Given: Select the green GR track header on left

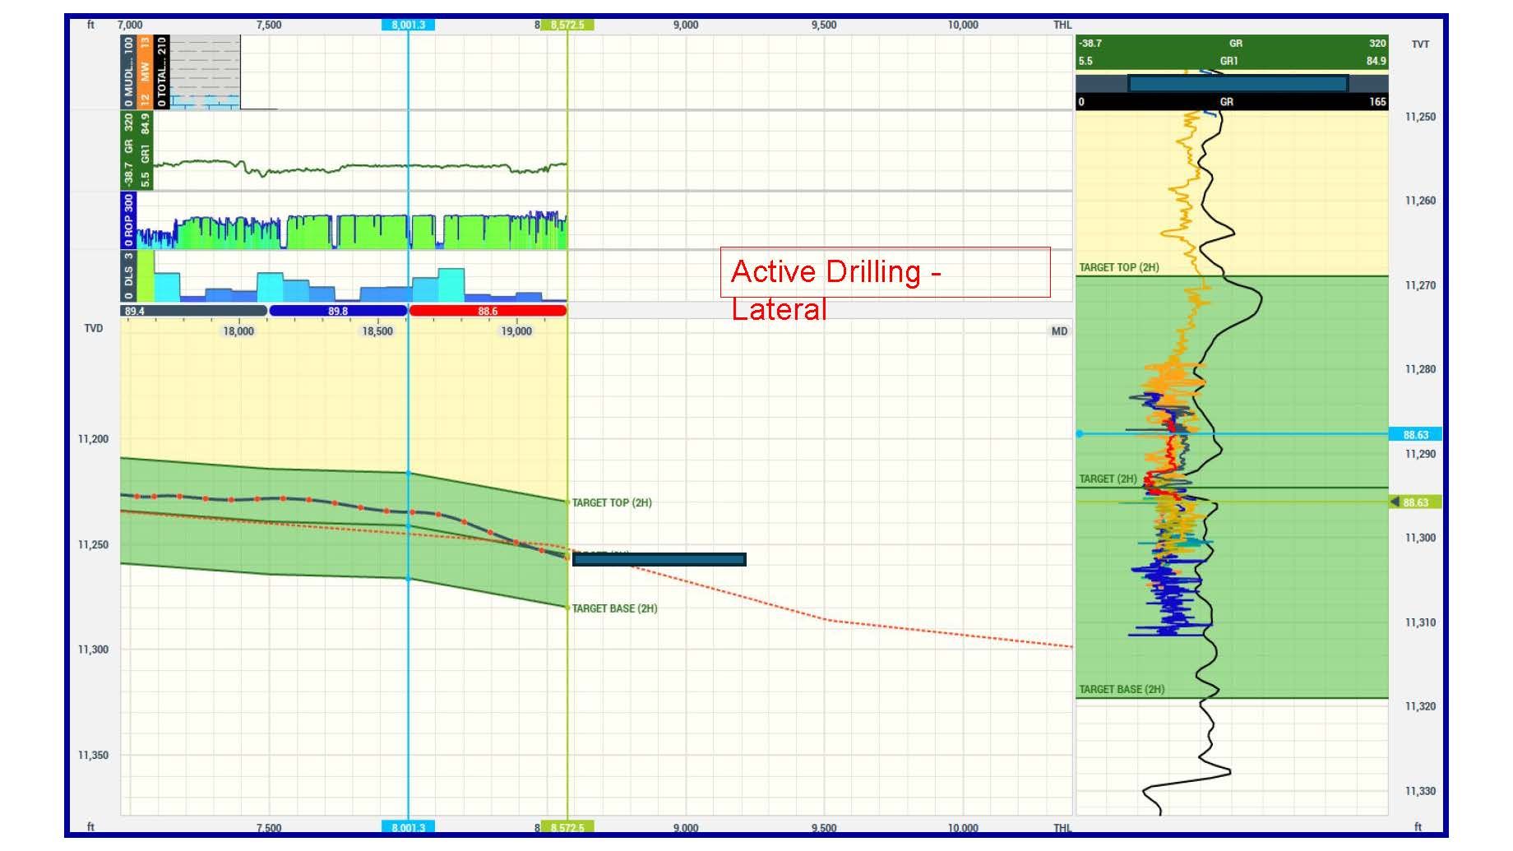Looking at the screenshot, I should click(136, 150).
